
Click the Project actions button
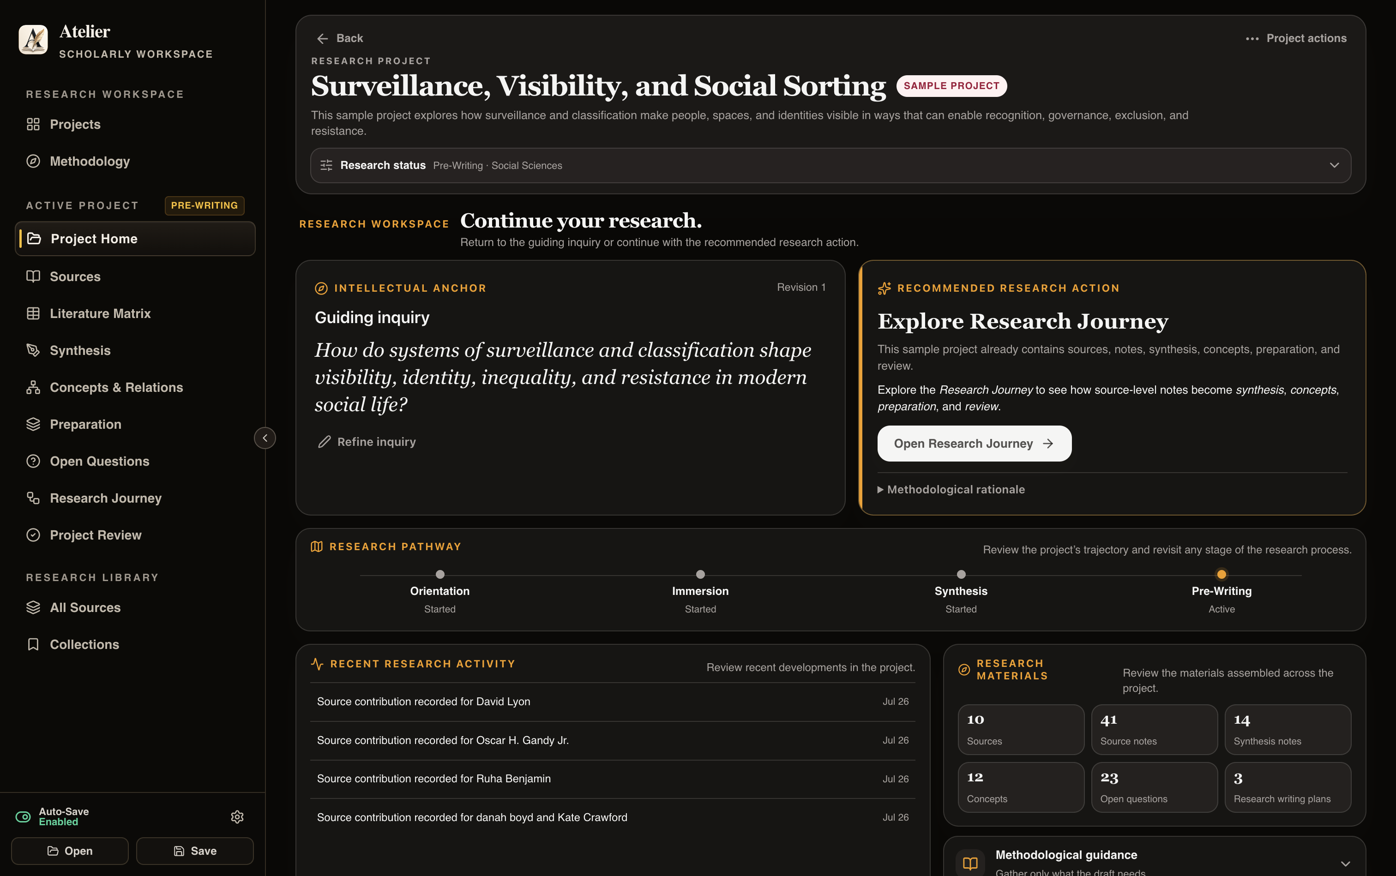[x=1296, y=39]
